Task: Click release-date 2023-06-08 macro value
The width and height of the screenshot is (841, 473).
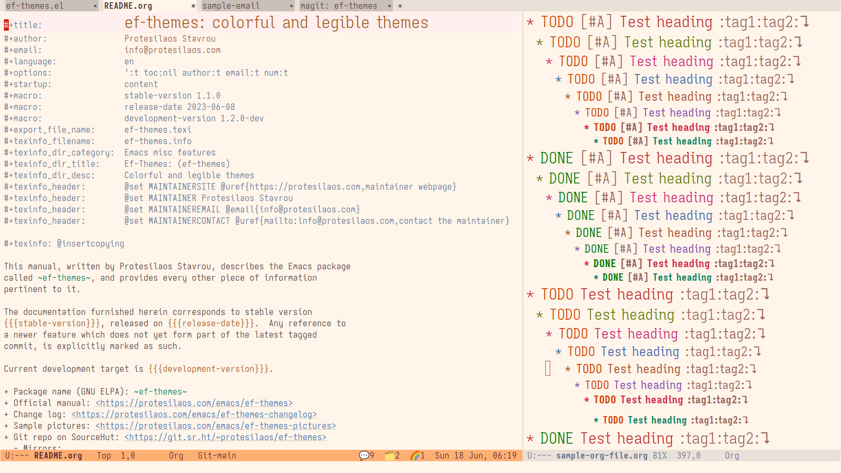Action: pos(180,107)
